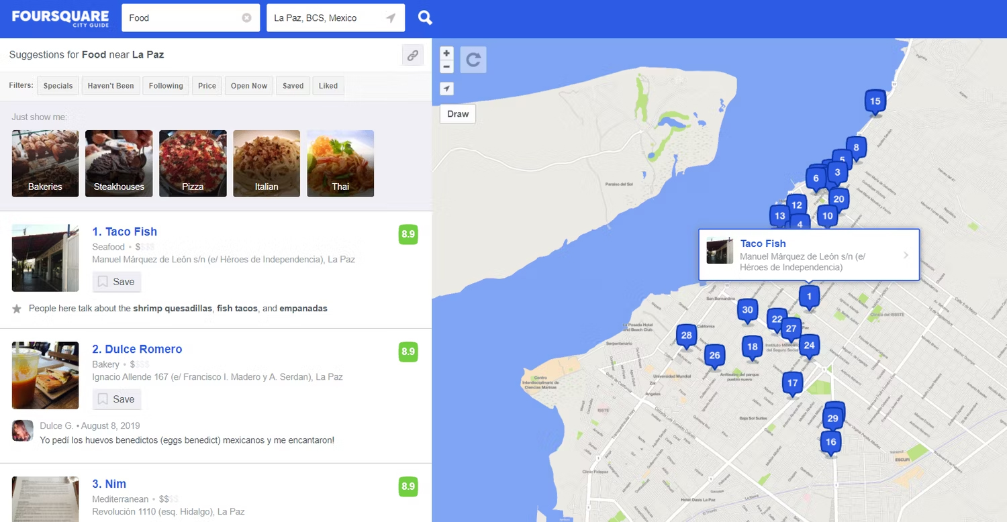Activate the Liked filter
The image size is (1007, 522).
328,85
